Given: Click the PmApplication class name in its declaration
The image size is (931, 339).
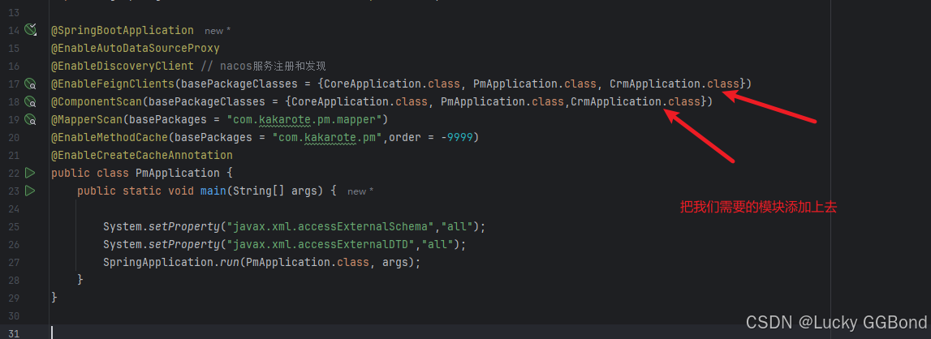Looking at the screenshot, I should point(178,173).
